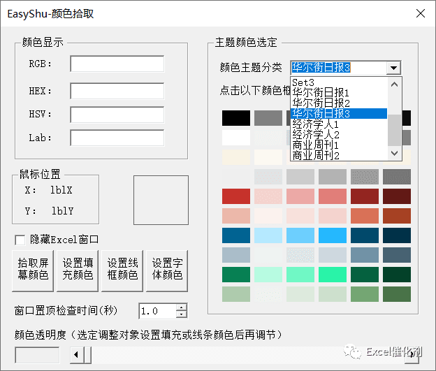Decrease window-on-top check time with down spinner
Image resolution: width=436 pixels, height=371 pixels.
181,314
